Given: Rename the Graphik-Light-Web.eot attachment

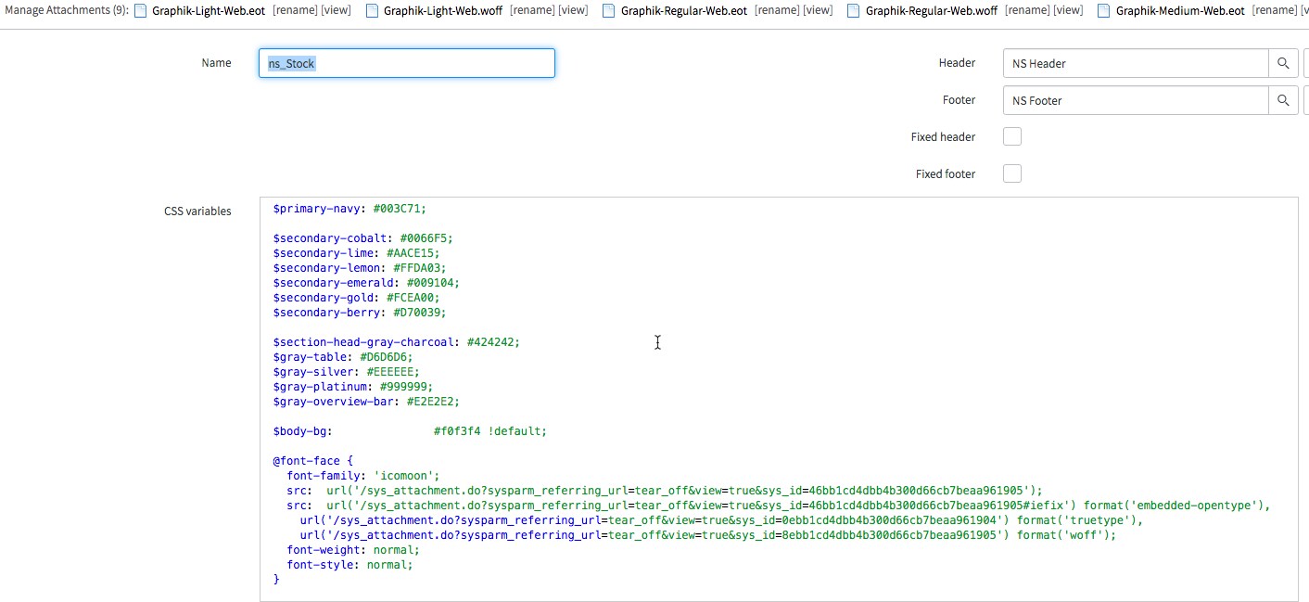Looking at the screenshot, I should click(x=295, y=10).
